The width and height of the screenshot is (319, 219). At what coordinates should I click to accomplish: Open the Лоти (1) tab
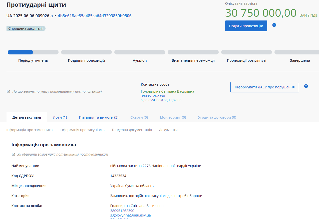[60, 117]
